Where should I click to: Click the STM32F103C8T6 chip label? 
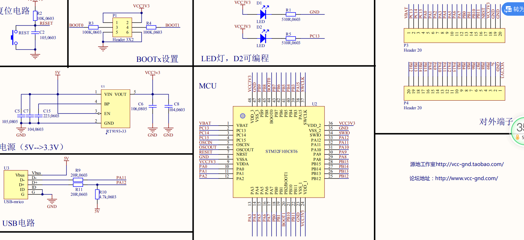pyautogui.click(x=281, y=151)
